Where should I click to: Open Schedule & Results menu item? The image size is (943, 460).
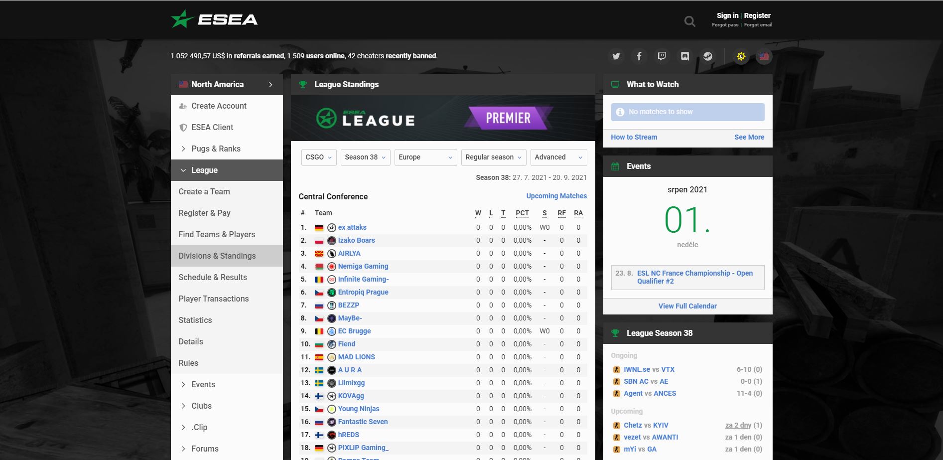(x=227, y=278)
